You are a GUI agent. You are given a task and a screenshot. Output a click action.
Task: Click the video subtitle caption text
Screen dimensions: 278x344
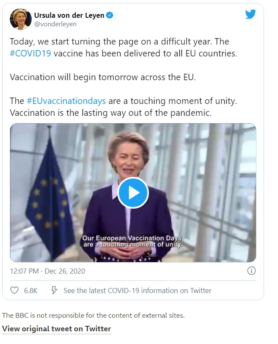tap(132, 241)
